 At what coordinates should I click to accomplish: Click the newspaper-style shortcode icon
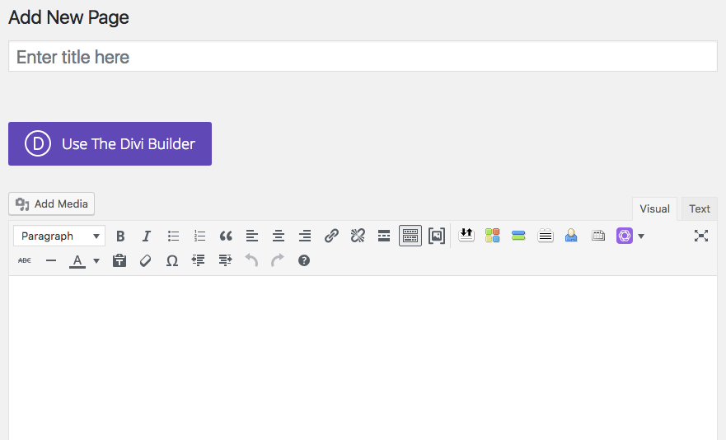coord(598,236)
